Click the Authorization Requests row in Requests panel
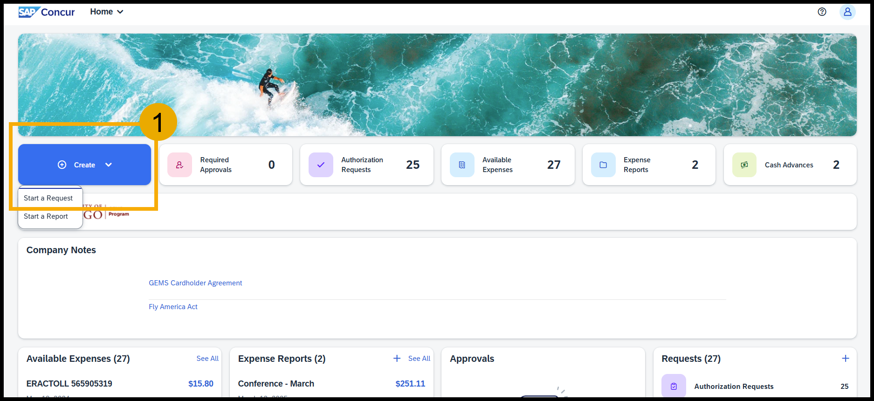The image size is (874, 401). tap(755, 386)
